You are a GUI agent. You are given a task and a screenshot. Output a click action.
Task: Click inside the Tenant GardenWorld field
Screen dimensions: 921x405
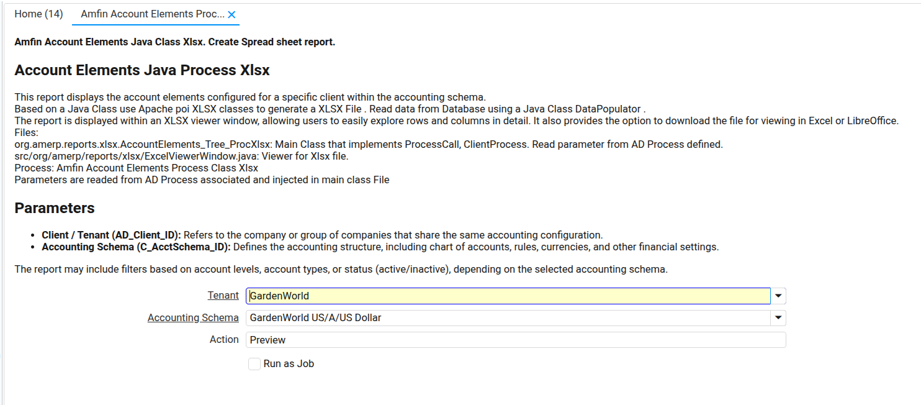coord(508,296)
